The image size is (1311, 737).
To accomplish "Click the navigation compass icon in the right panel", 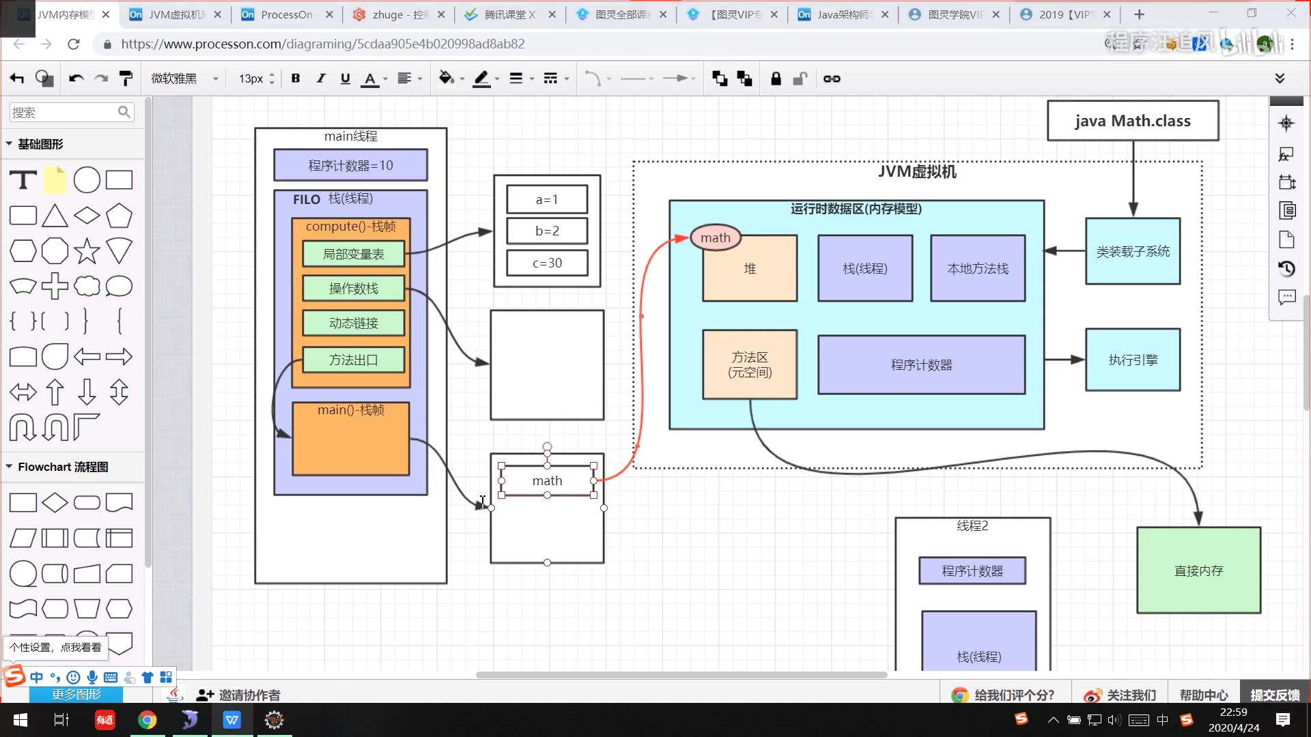I will [x=1286, y=124].
